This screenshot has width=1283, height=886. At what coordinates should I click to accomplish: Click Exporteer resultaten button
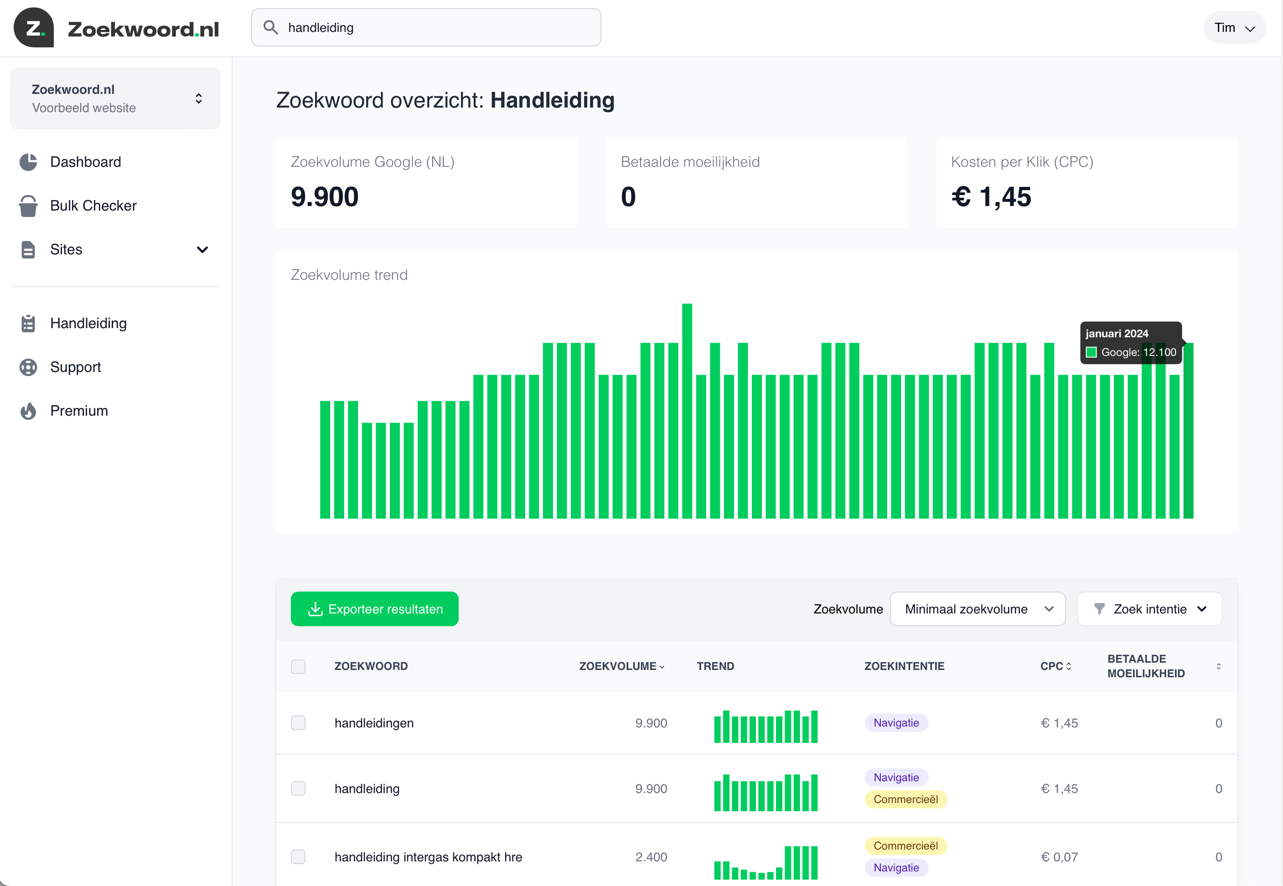coord(375,609)
